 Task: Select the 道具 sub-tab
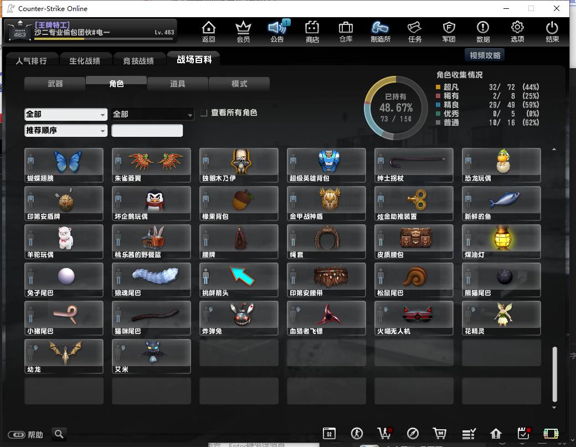[x=177, y=84]
